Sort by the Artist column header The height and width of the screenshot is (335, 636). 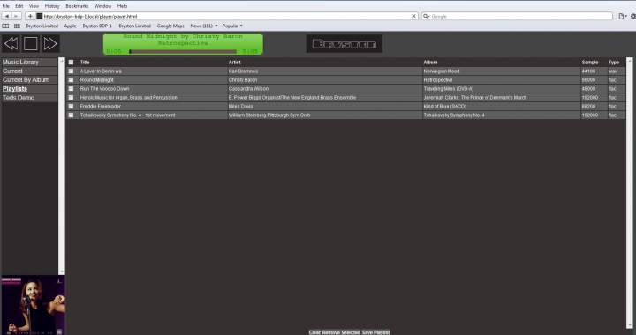pos(234,63)
